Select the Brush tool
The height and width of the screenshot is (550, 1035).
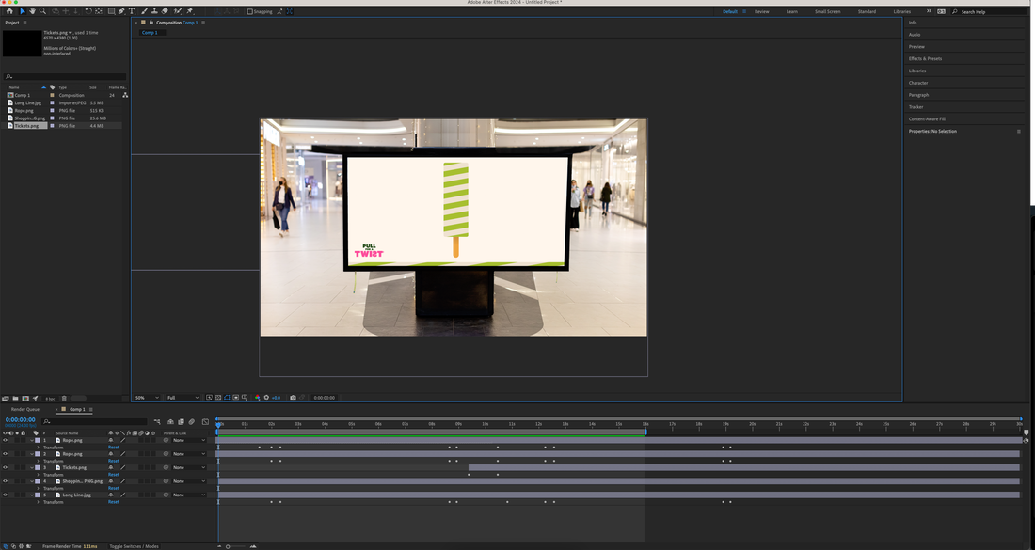pyautogui.click(x=145, y=11)
